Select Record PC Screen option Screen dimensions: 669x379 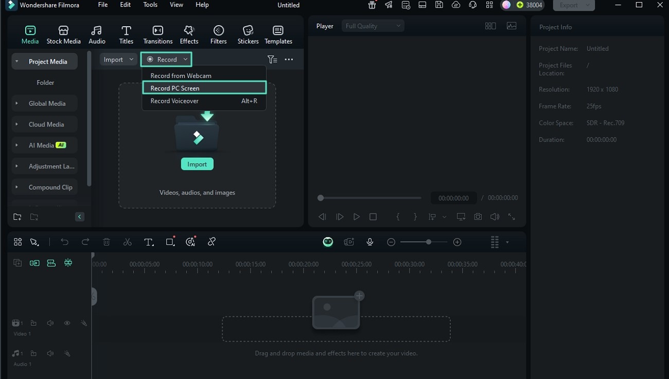click(204, 88)
